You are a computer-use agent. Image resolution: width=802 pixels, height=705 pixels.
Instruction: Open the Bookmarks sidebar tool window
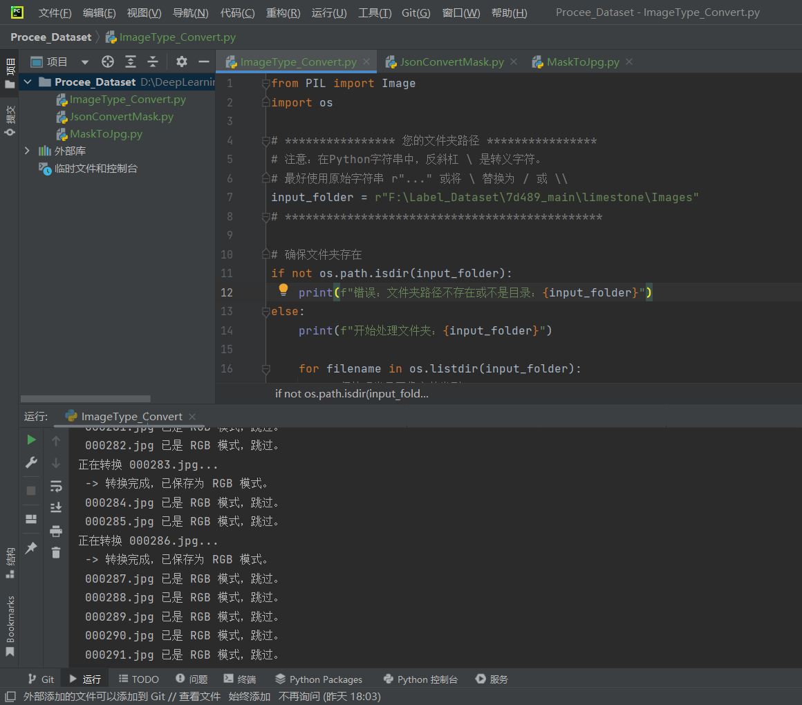tap(10, 626)
